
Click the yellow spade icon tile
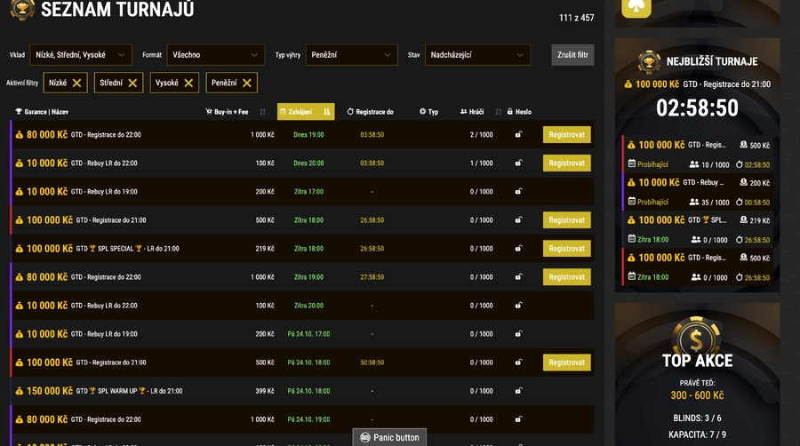(x=636, y=7)
